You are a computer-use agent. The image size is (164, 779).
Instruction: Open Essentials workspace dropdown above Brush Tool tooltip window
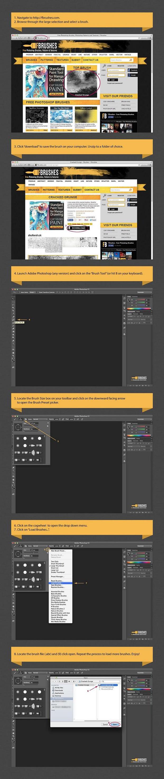pyautogui.click(x=145, y=292)
